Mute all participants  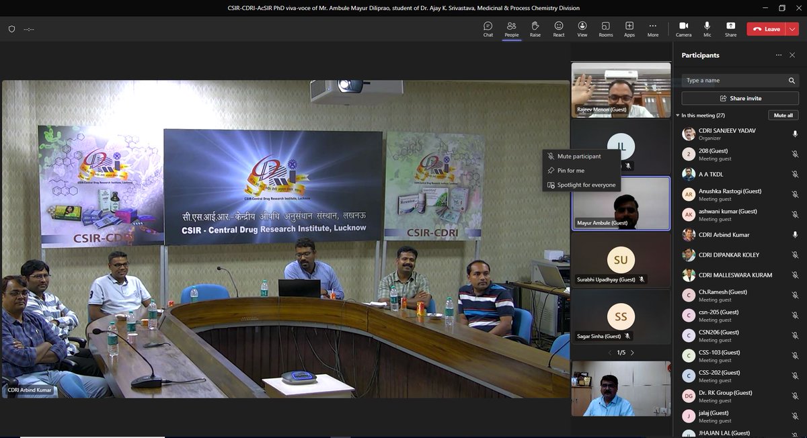point(783,116)
